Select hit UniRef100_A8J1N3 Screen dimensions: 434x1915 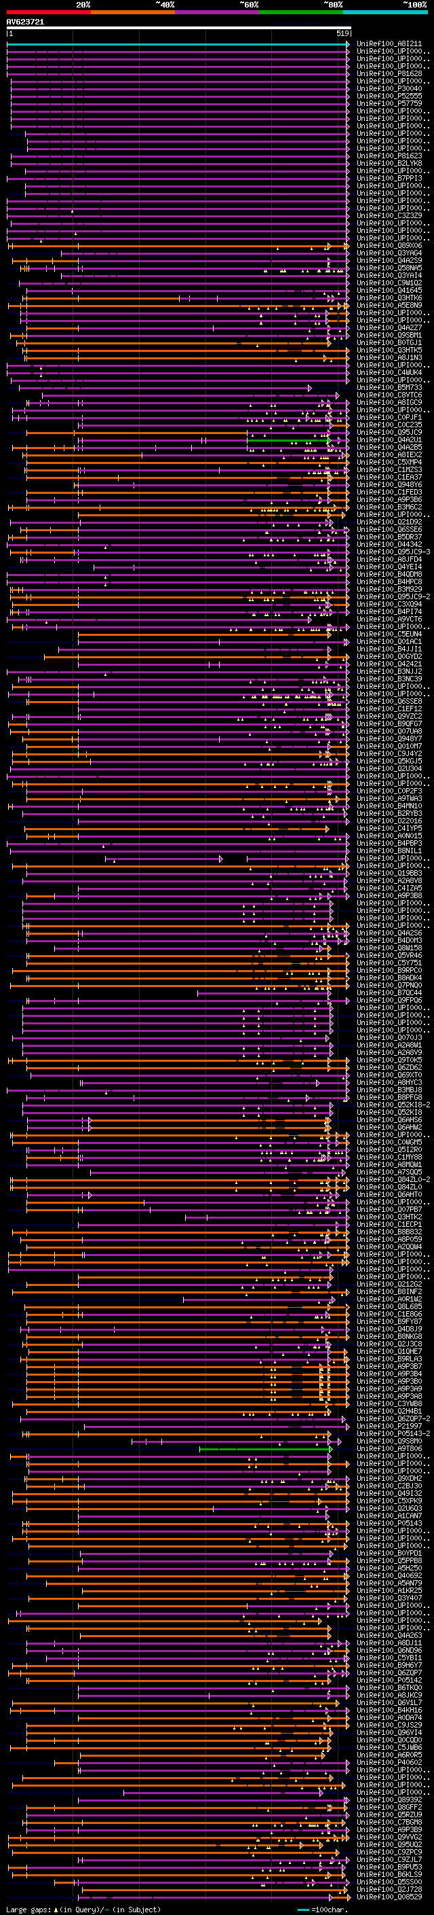tap(389, 357)
